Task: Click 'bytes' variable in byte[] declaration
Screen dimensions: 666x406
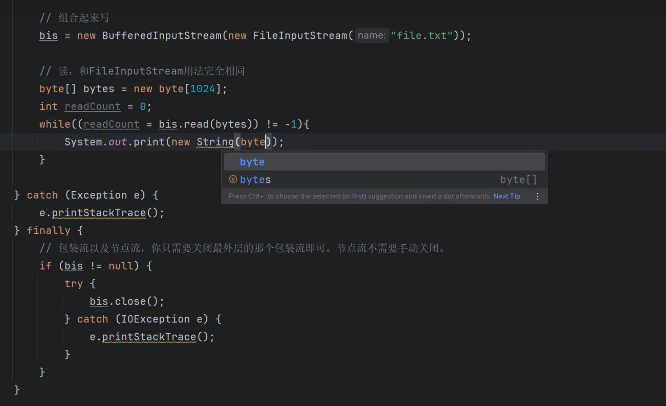Action: [99, 89]
